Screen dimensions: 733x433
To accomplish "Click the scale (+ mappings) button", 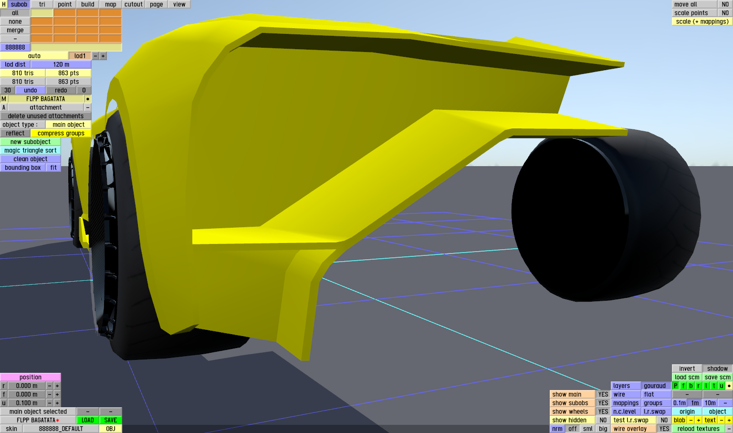I will 702,21.
